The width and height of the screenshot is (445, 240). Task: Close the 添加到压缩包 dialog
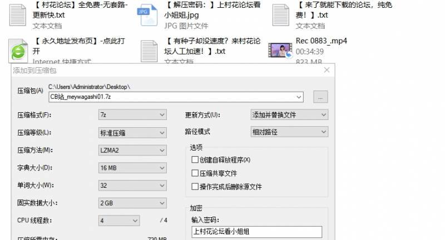pos(327,71)
